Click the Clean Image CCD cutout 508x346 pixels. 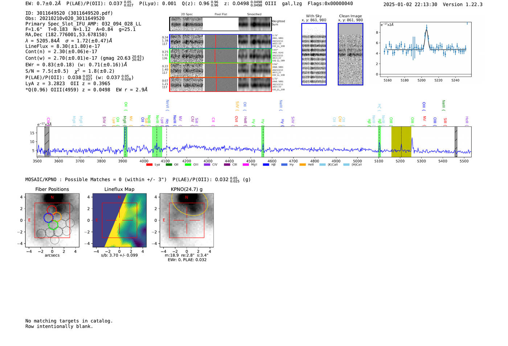tap(351, 54)
